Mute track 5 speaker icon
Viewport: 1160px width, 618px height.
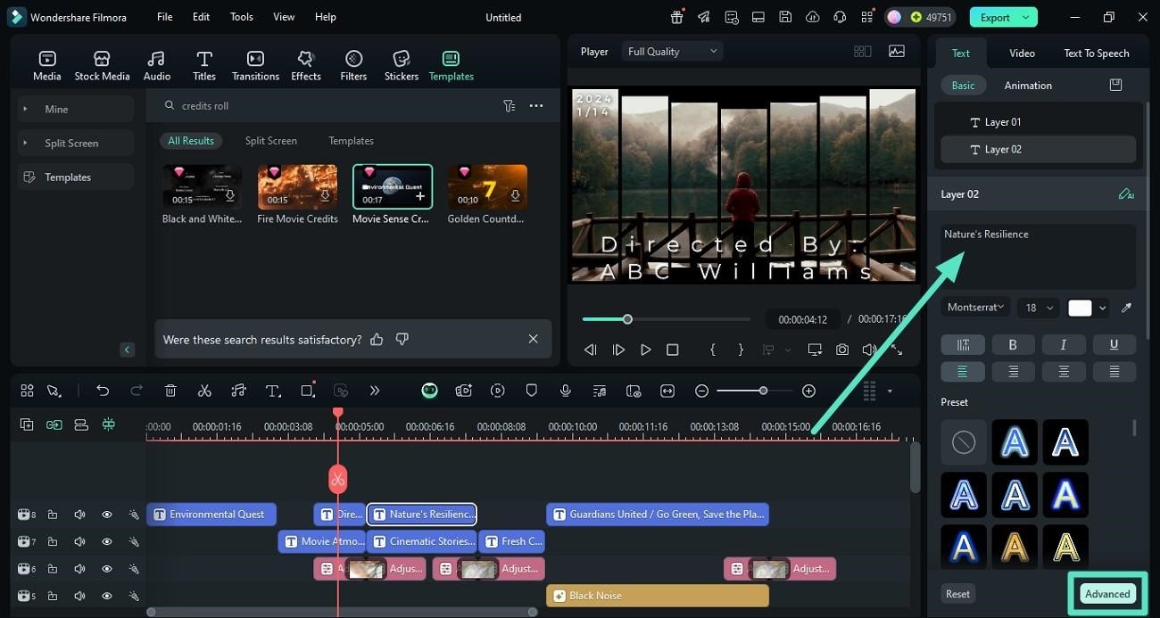coord(79,596)
